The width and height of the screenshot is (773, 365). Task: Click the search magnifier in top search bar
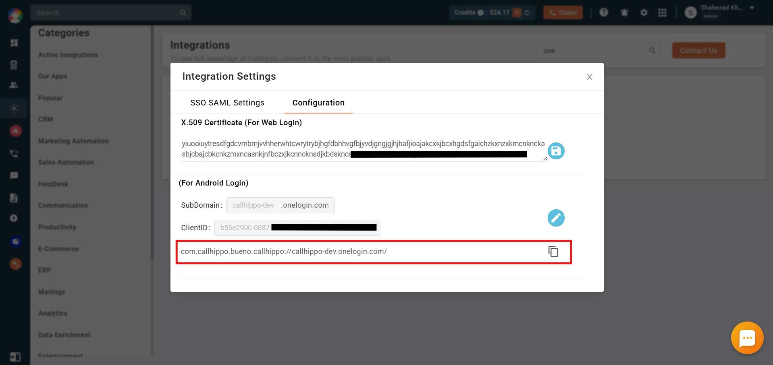point(183,13)
